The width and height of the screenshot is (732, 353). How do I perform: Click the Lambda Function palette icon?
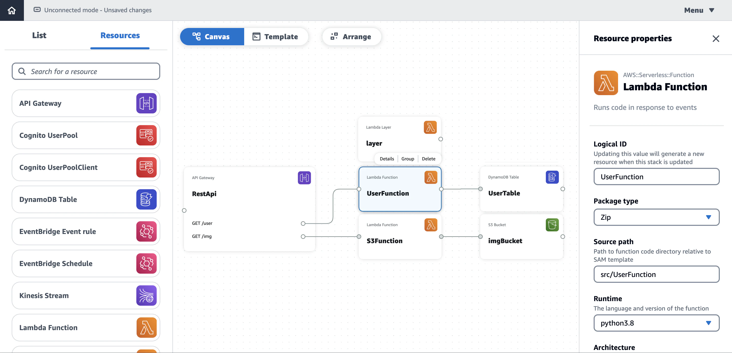click(146, 327)
